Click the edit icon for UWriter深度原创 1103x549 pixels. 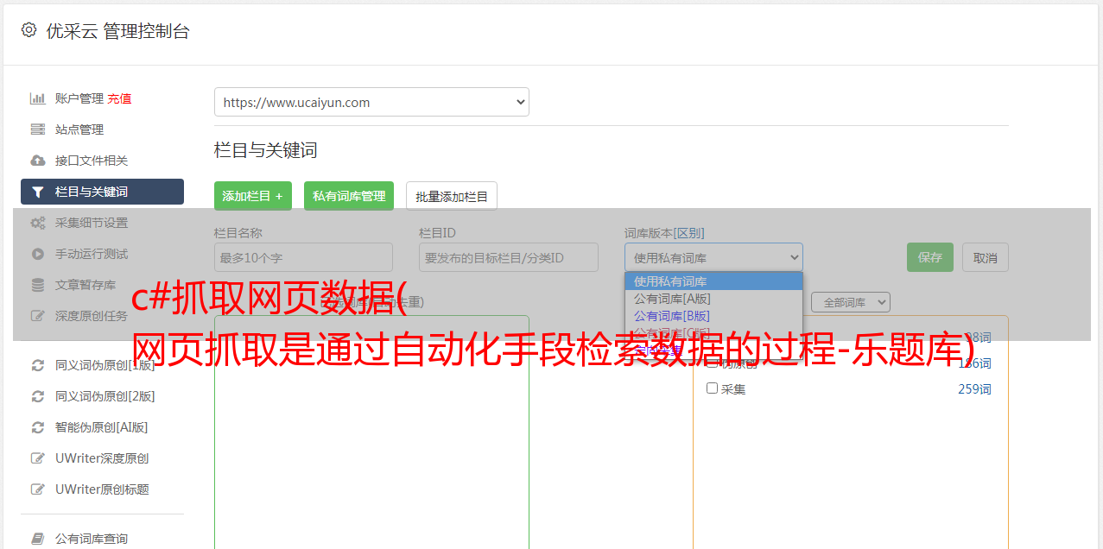(x=38, y=458)
